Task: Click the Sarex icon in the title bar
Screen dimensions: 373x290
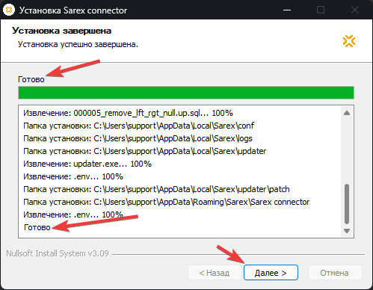Action: coord(9,10)
